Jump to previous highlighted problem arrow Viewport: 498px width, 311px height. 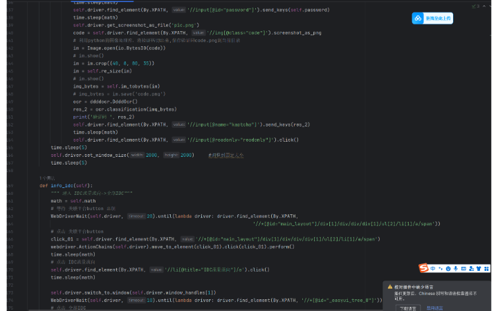[484, 6]
